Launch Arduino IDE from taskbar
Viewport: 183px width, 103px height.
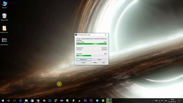[97, 100]
